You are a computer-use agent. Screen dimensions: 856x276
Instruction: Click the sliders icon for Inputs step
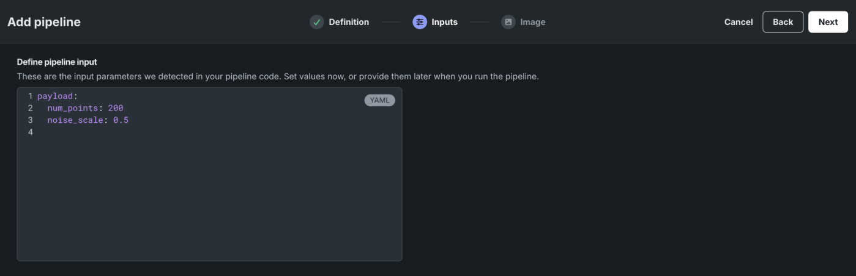(x=420, y=22)
